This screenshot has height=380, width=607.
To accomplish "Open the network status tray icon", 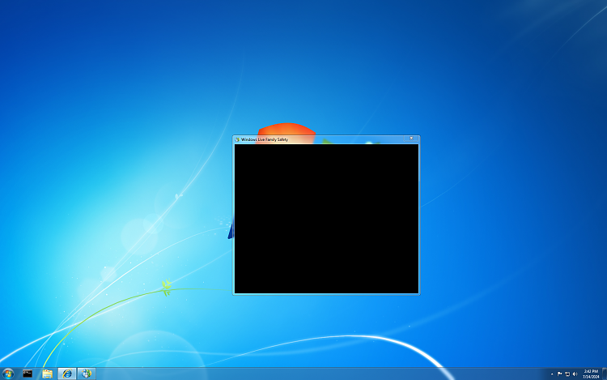I will pos(567,374).
